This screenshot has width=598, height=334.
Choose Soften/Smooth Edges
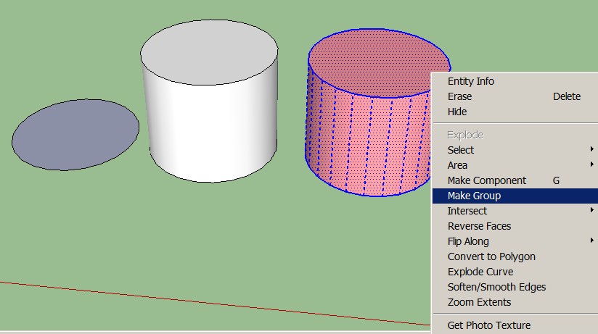pyautogui.click(x=496, y=287)
